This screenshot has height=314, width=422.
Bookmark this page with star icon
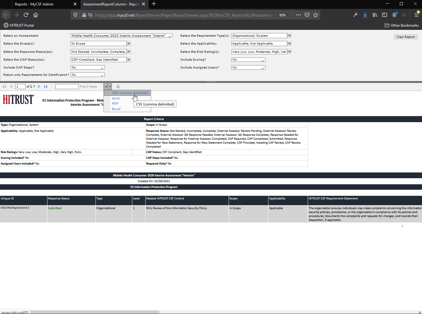[316, 15]
